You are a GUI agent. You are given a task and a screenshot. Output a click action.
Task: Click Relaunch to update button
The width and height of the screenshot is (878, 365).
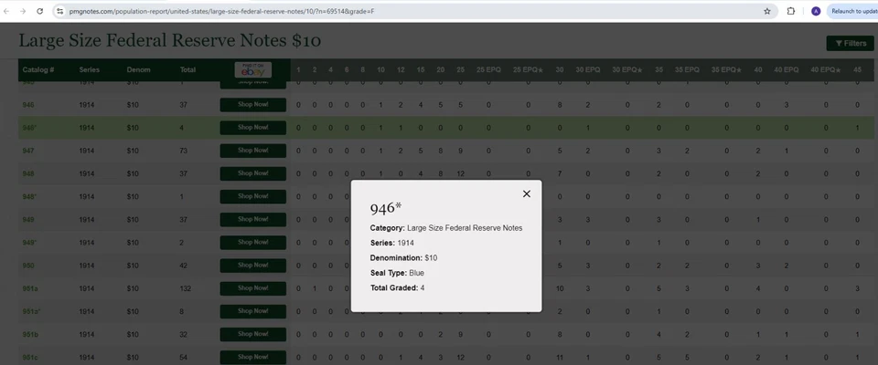coord(852,11)
